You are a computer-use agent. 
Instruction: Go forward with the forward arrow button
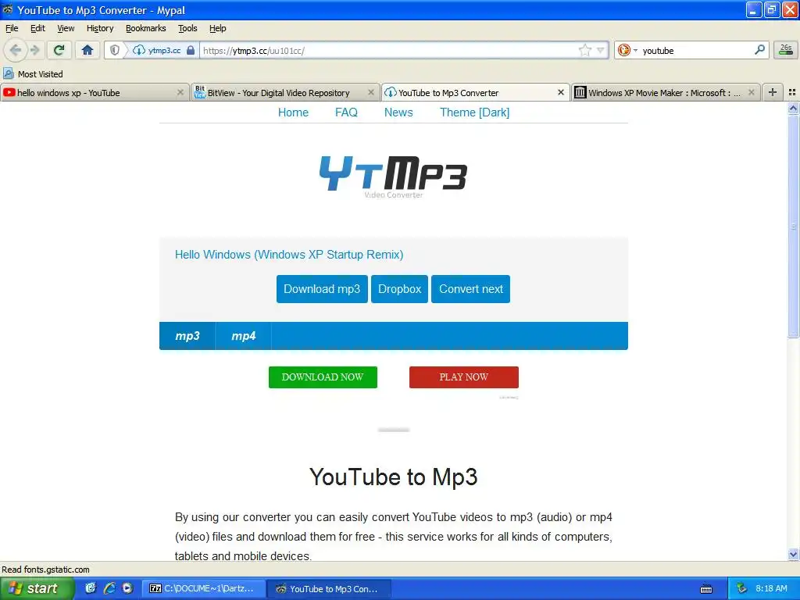coord(34,50)
